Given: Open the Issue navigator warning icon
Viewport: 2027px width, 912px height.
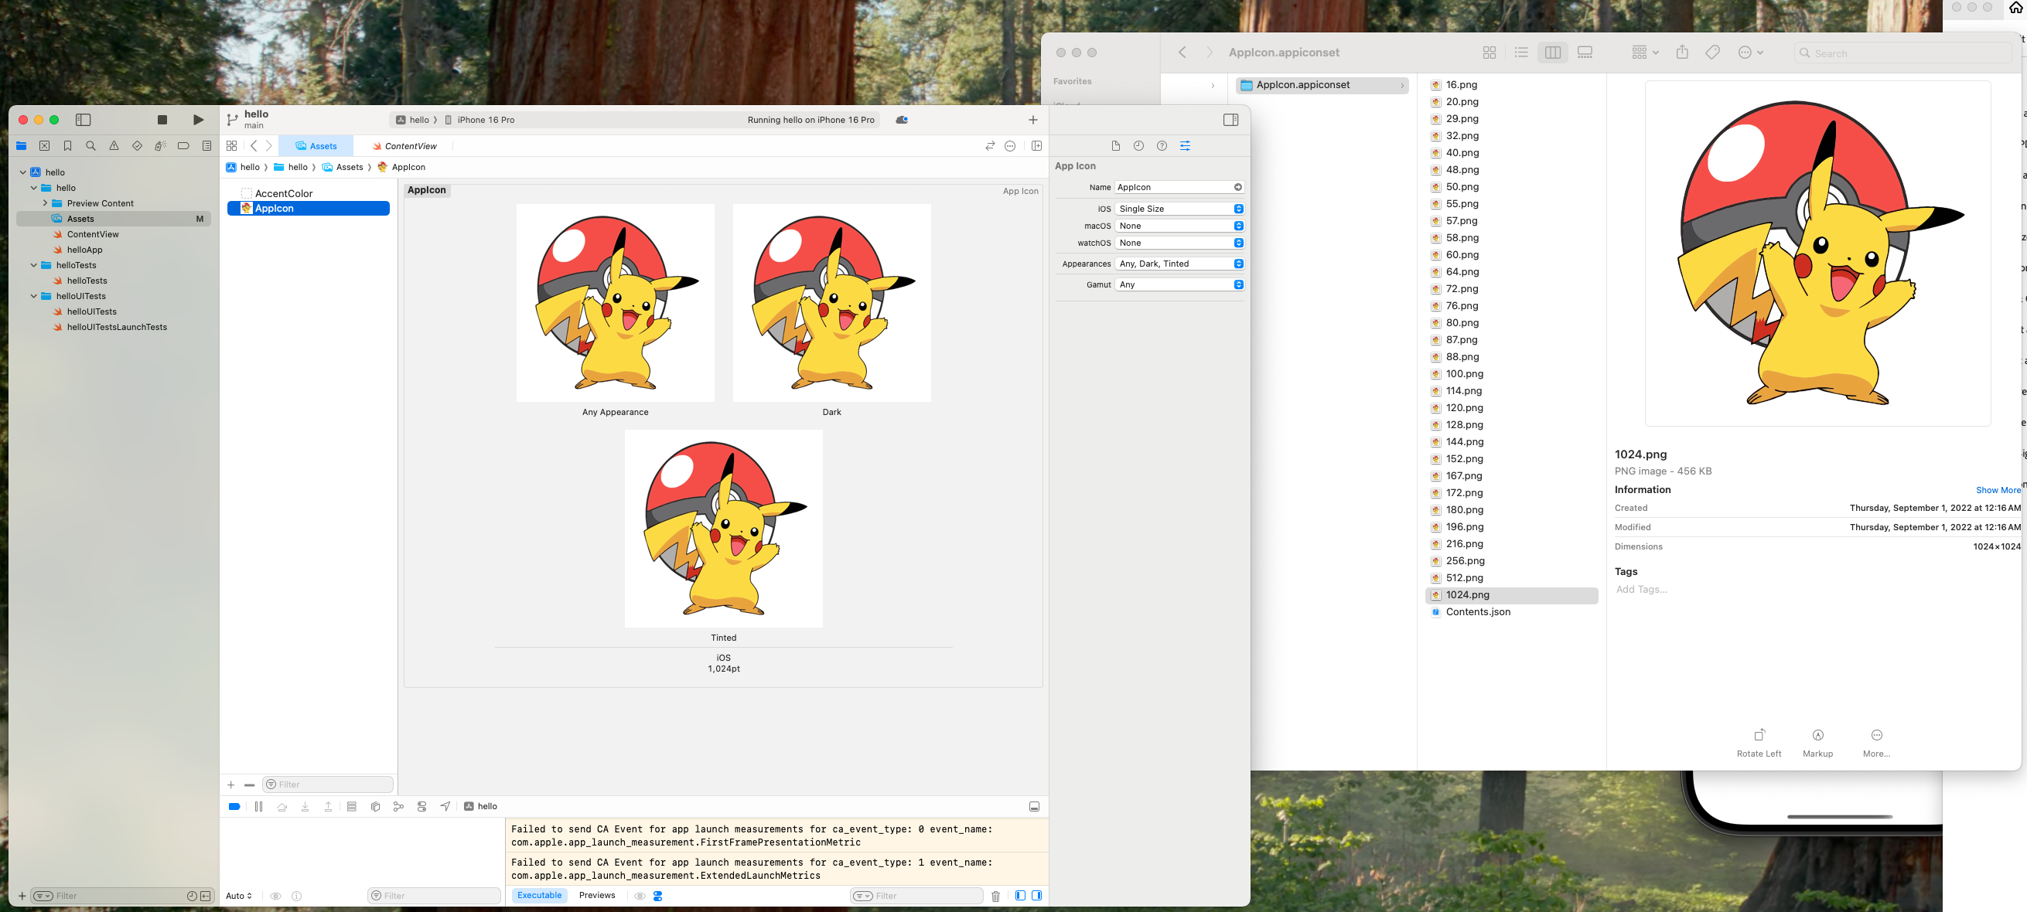Looking at the screenshot, I should (x=114, y=145).
